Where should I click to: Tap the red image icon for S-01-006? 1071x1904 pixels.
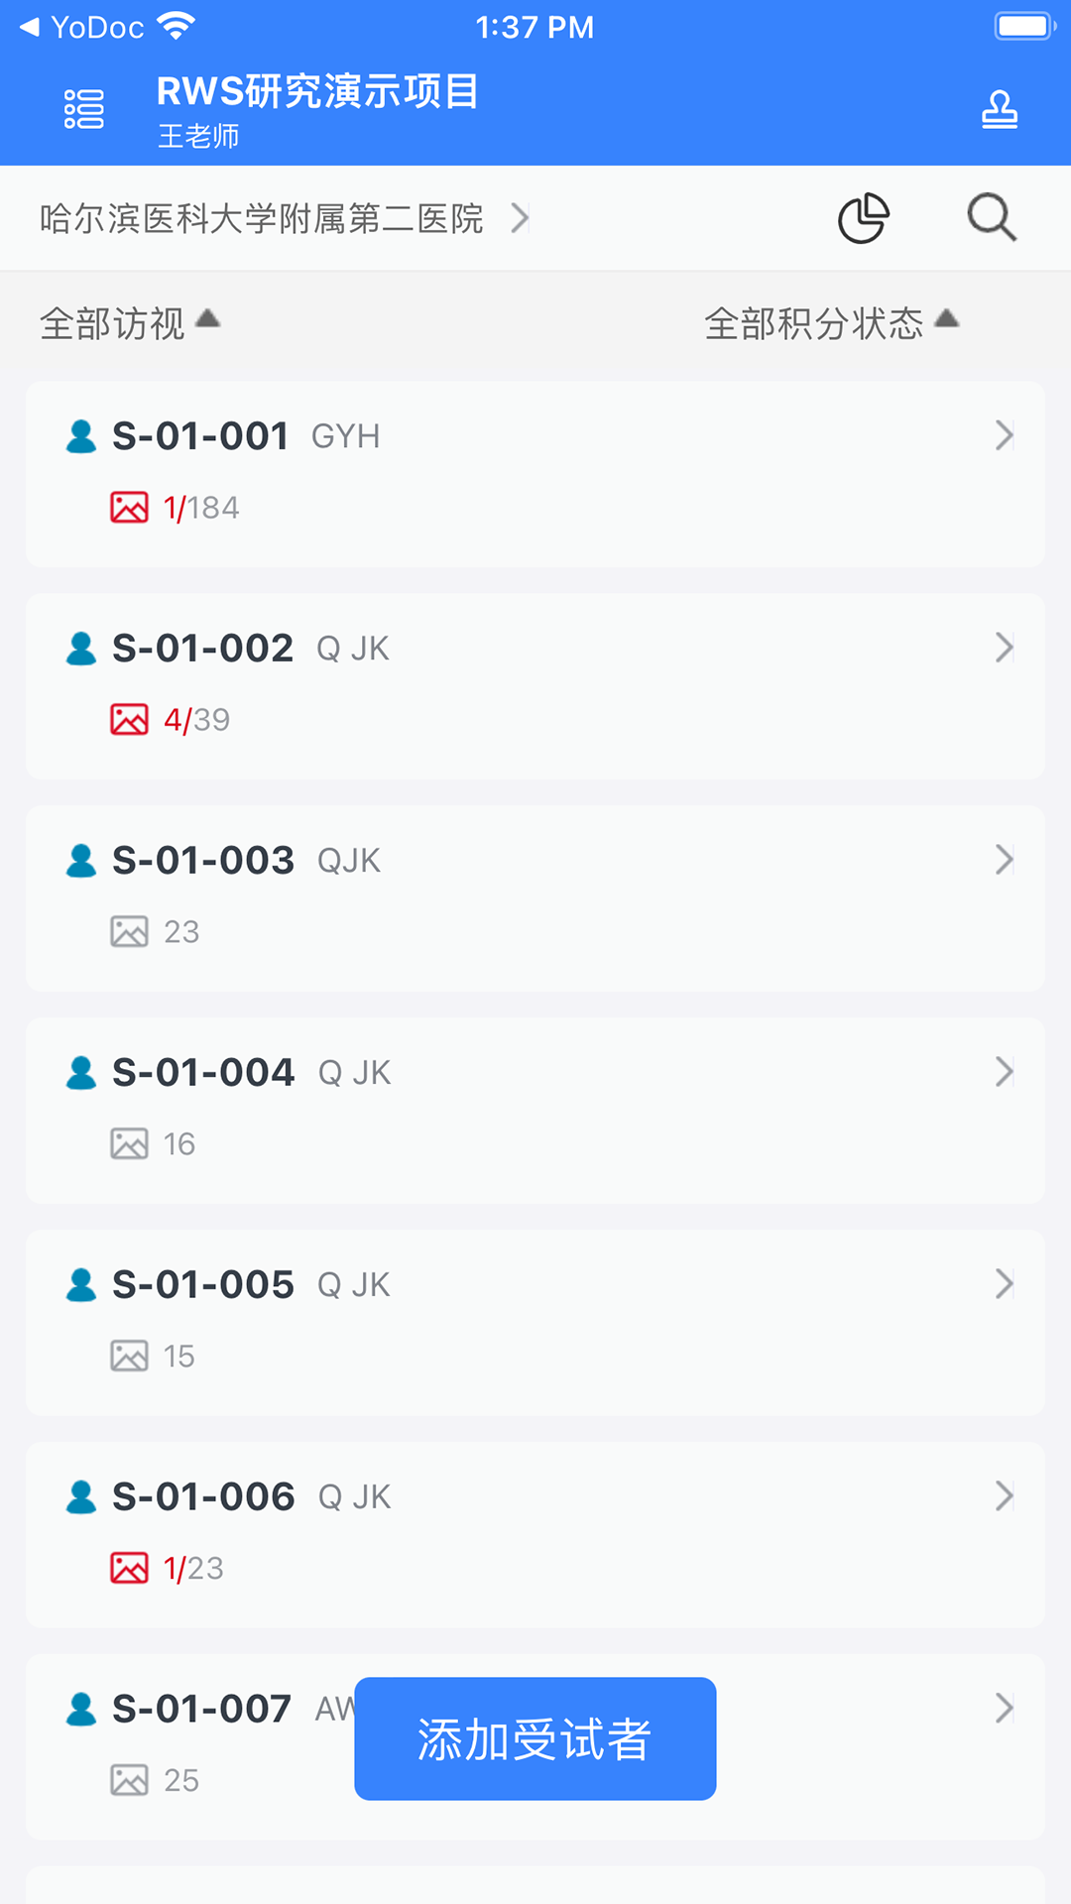(x=129, y=1569)
